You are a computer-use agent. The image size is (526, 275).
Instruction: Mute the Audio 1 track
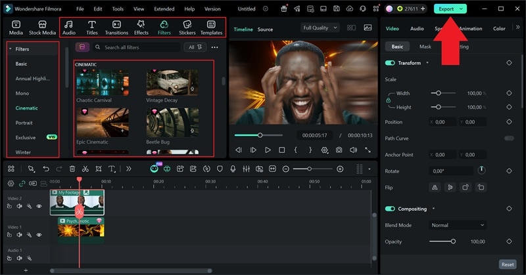click(20, 258)
